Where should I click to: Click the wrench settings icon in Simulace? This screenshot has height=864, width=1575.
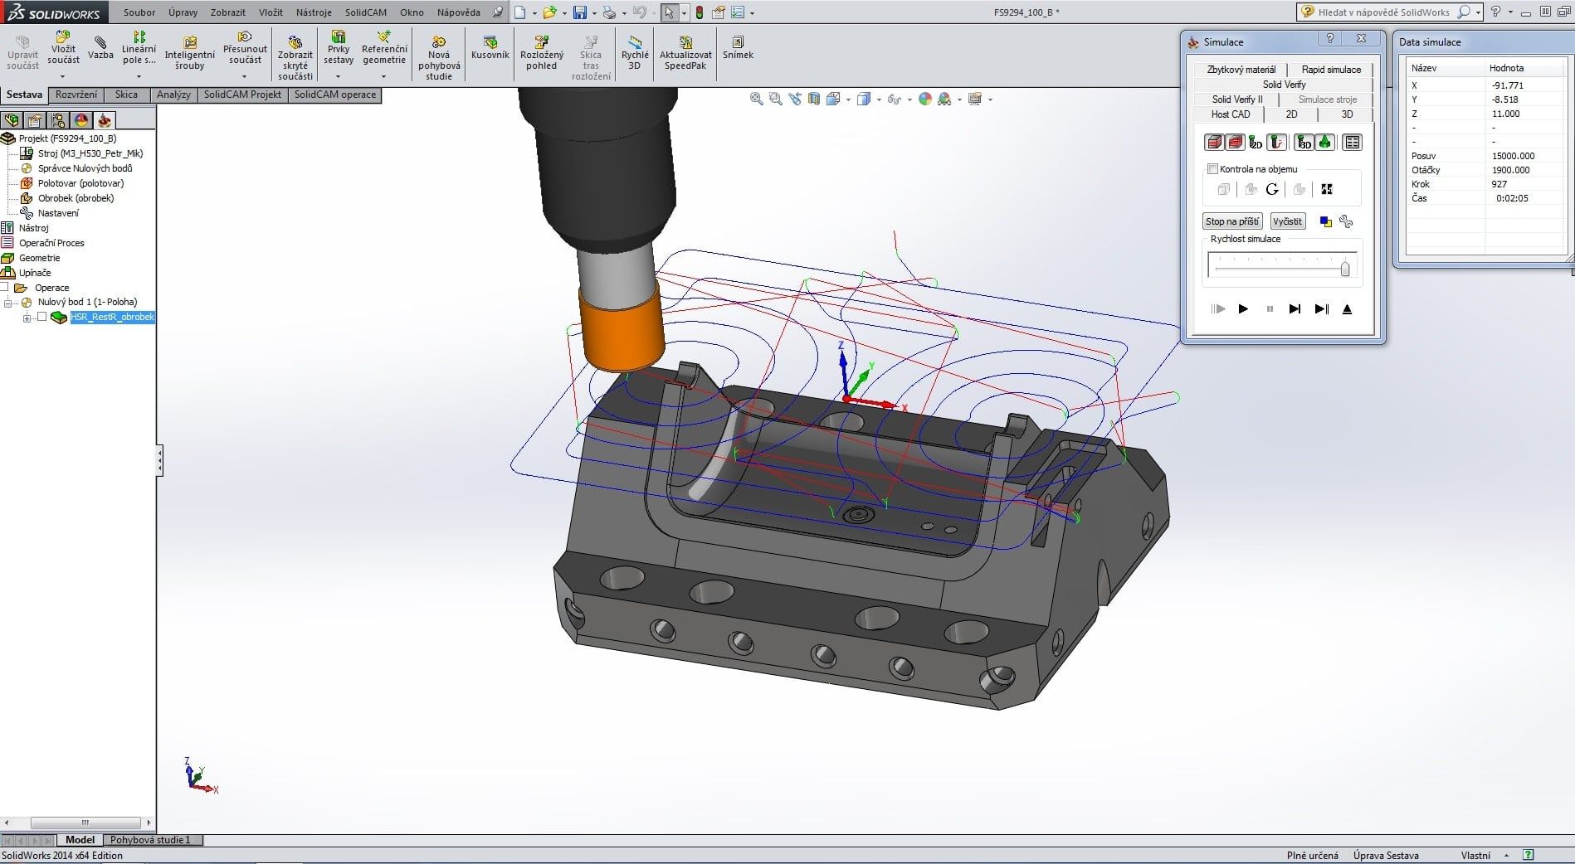(1346, 221)
